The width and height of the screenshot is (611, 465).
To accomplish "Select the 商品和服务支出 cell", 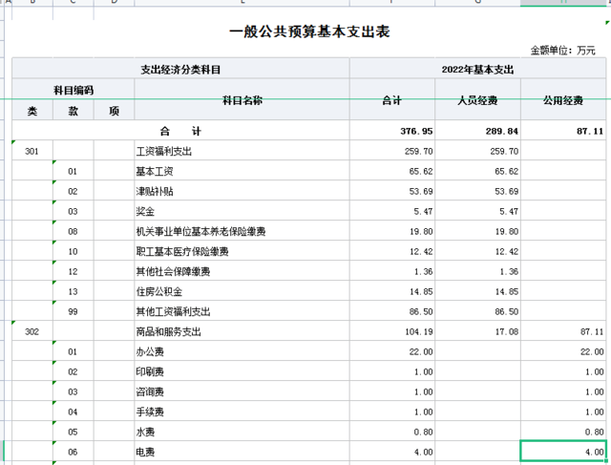I will (242, 331).
